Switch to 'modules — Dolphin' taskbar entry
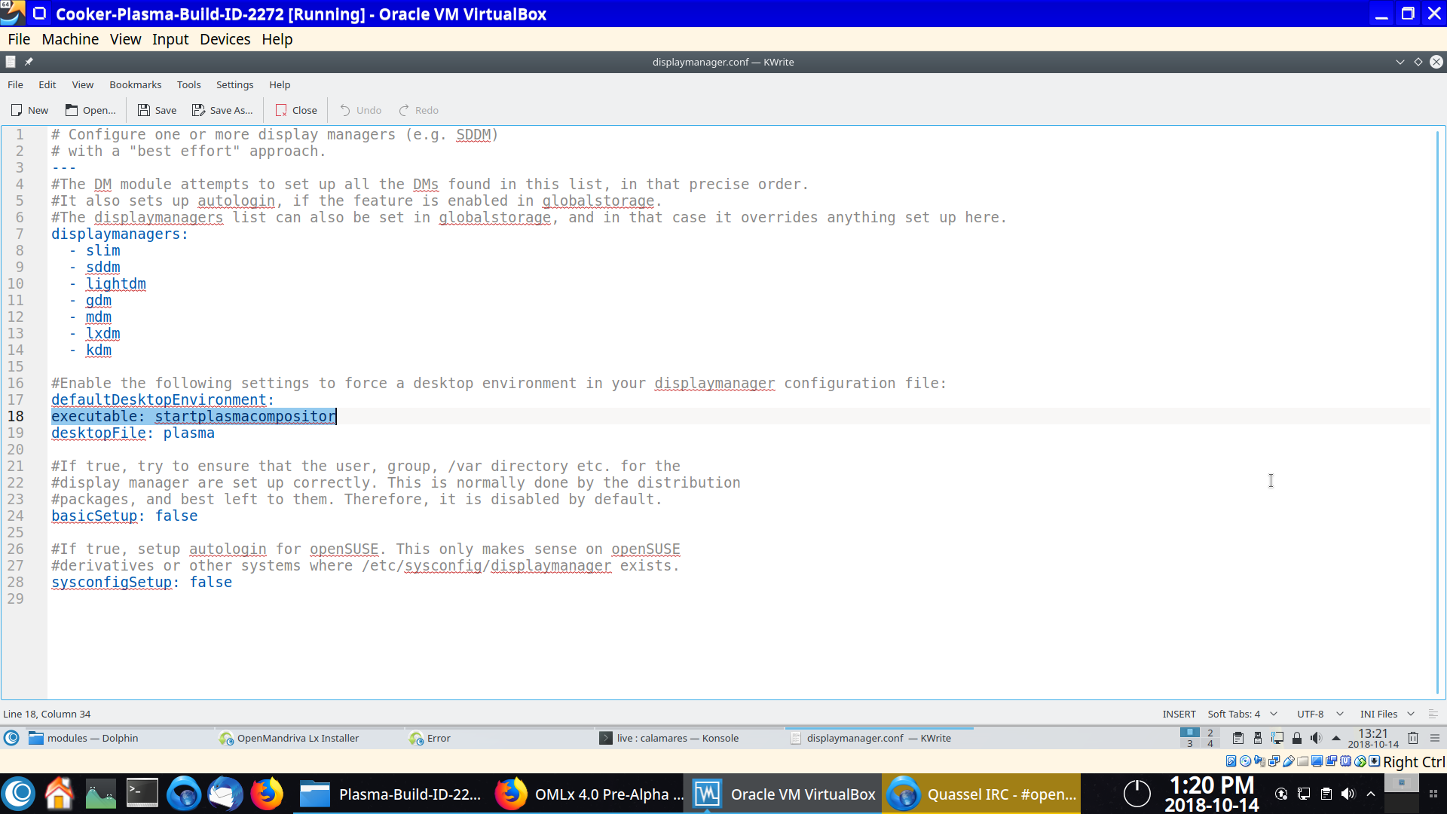 [x=92, y=738]
